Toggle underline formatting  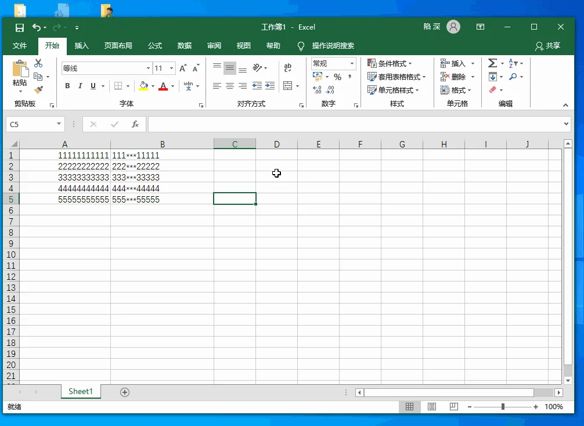pyautogui.click(x=93, y=86)
